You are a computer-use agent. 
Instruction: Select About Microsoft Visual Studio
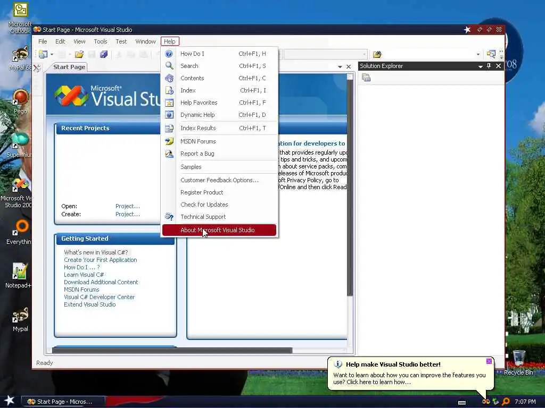[x=219, y=230]
